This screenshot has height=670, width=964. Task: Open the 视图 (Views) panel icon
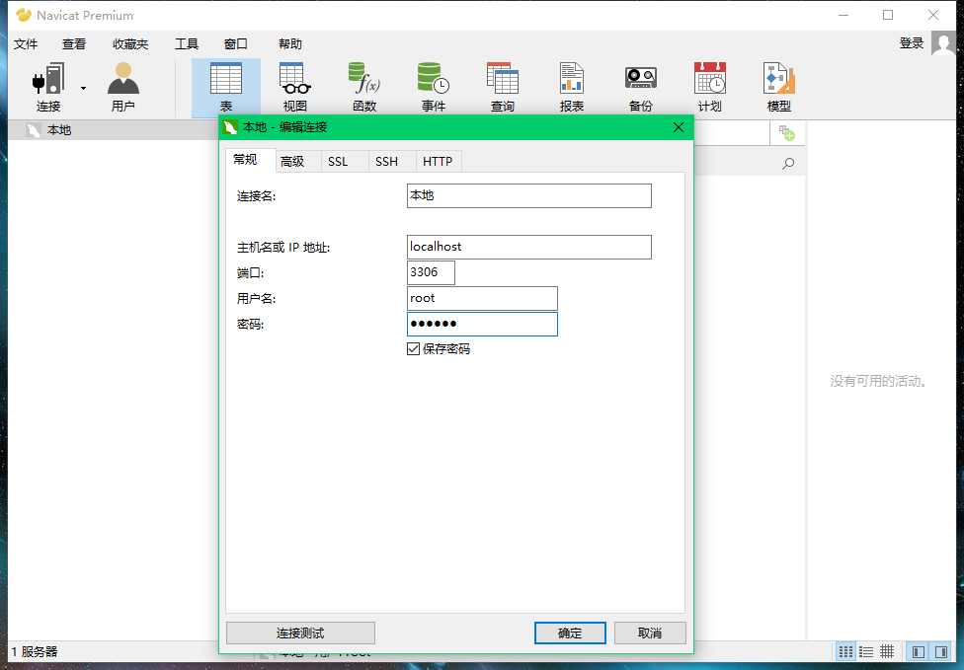tap(293, 85)
